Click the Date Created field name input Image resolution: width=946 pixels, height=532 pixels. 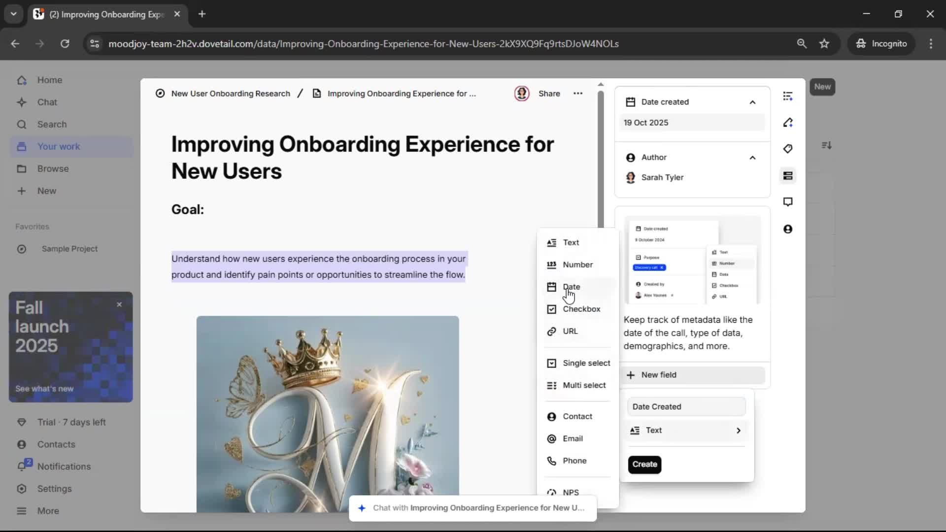(x=686, y=407)
